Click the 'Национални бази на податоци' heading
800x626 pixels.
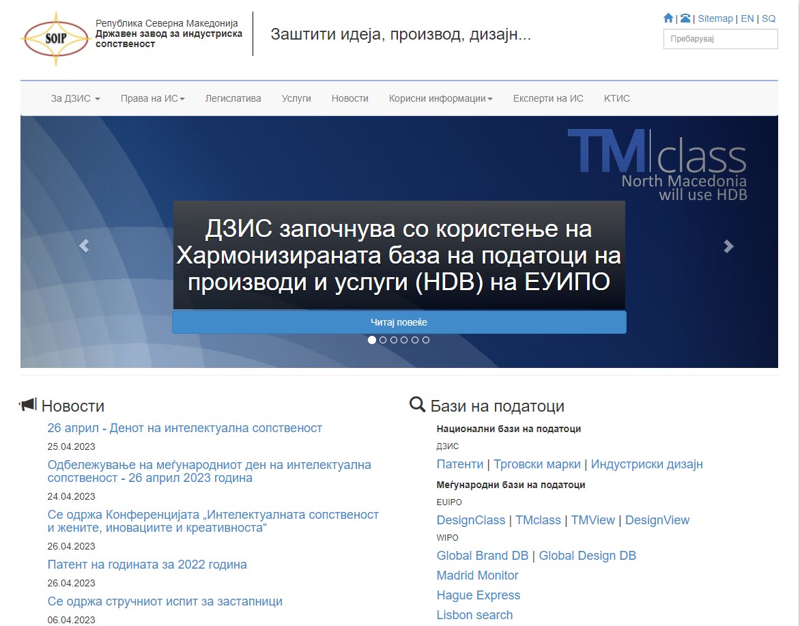point(509,429)
